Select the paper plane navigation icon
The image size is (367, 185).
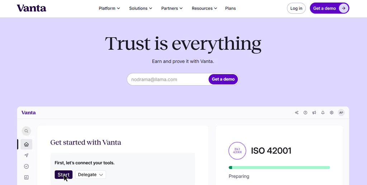click(x=26, y=155)
